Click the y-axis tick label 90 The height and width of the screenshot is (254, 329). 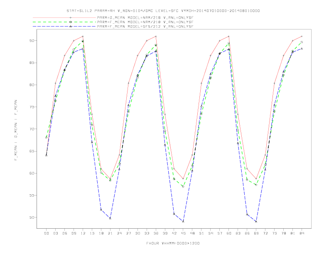tap(32, 40)
